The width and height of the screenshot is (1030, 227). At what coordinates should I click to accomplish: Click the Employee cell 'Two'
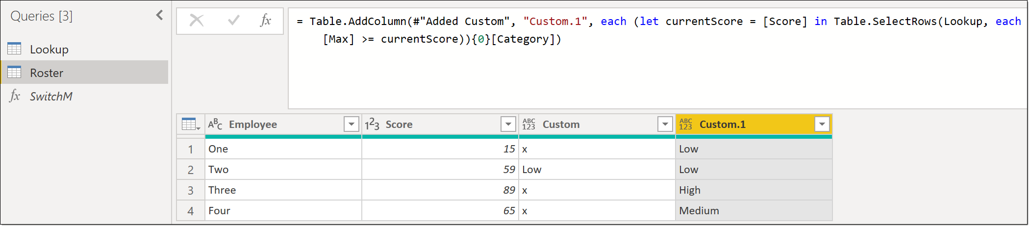tap(283, 170)
